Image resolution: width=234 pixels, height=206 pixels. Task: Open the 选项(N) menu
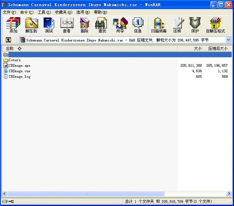[83, 12]
